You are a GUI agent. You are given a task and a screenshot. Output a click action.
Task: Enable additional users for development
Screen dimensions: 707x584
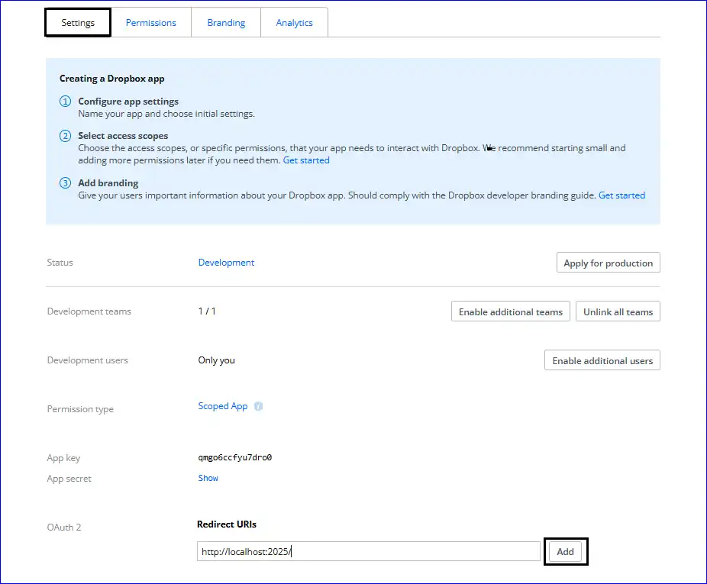click(602, 360)
